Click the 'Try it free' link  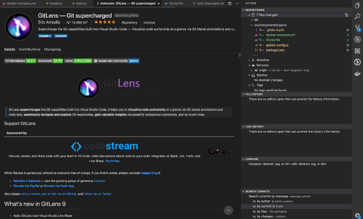pyautogui.click(x=112, y=161)
